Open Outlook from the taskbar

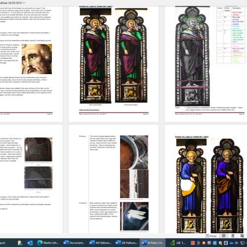click(x=30, y=243)
